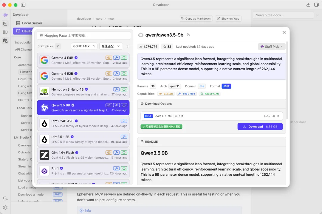
Task: Copy the qwen/qwen3.5-9b model name
Action: (188, 35)
